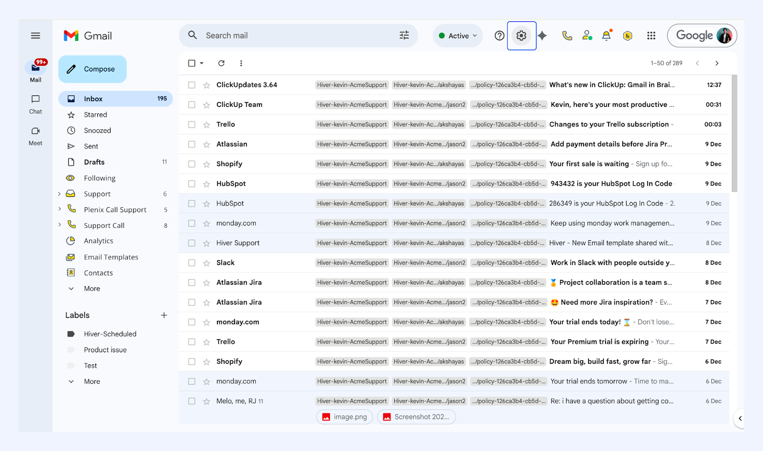Check the Shopify first sale email checkbox
763x451 pixels.
click(x=192, y=164)
